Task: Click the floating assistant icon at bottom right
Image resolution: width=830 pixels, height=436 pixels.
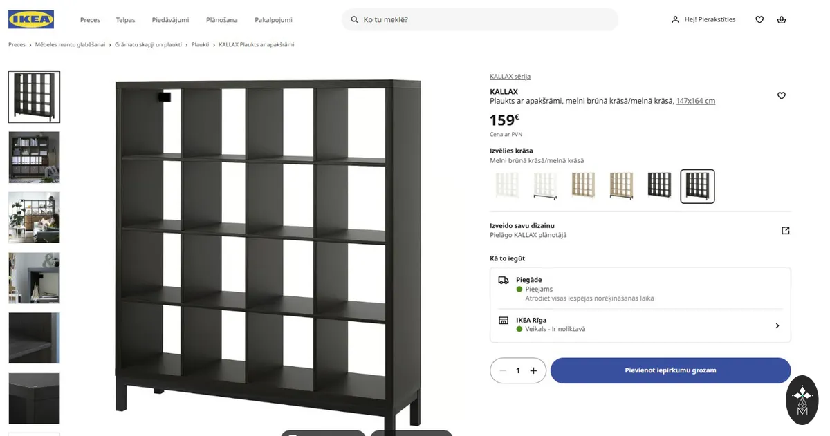Action: point(802,400)
